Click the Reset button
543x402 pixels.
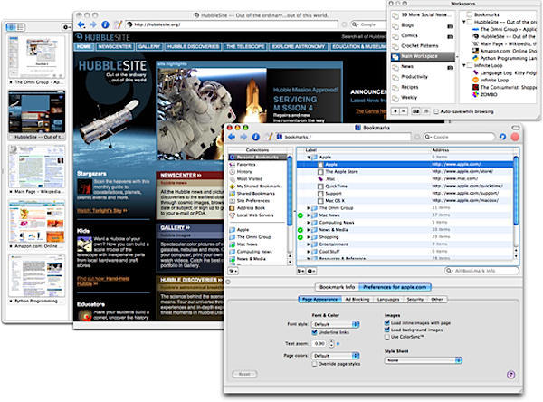coord(245,373)
